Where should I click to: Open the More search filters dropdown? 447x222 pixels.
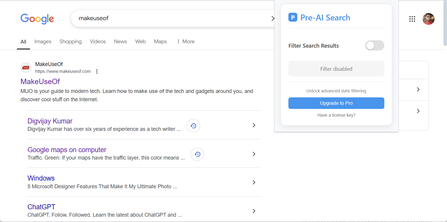point(185,41)
